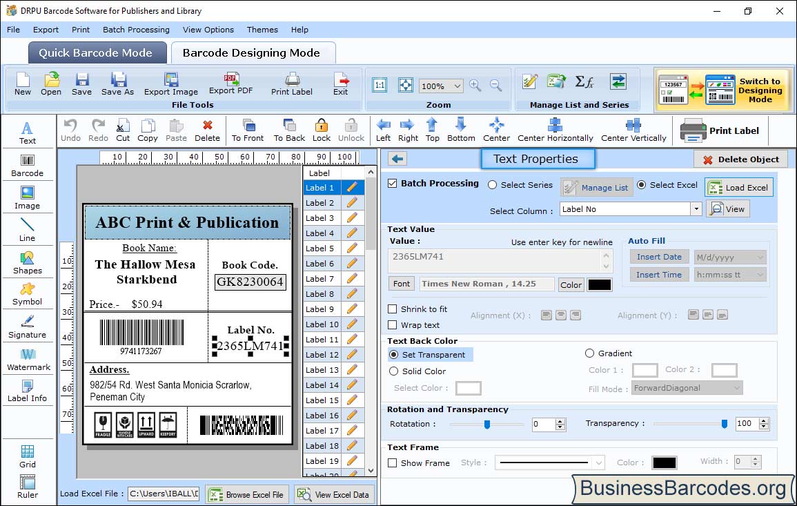Open the formula series icon
The image size is (797, 506).
(x=584, y=81)
